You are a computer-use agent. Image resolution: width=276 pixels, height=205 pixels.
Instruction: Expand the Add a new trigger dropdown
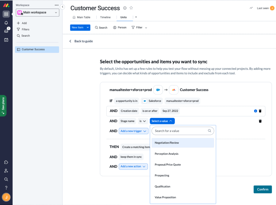[133, 131]
